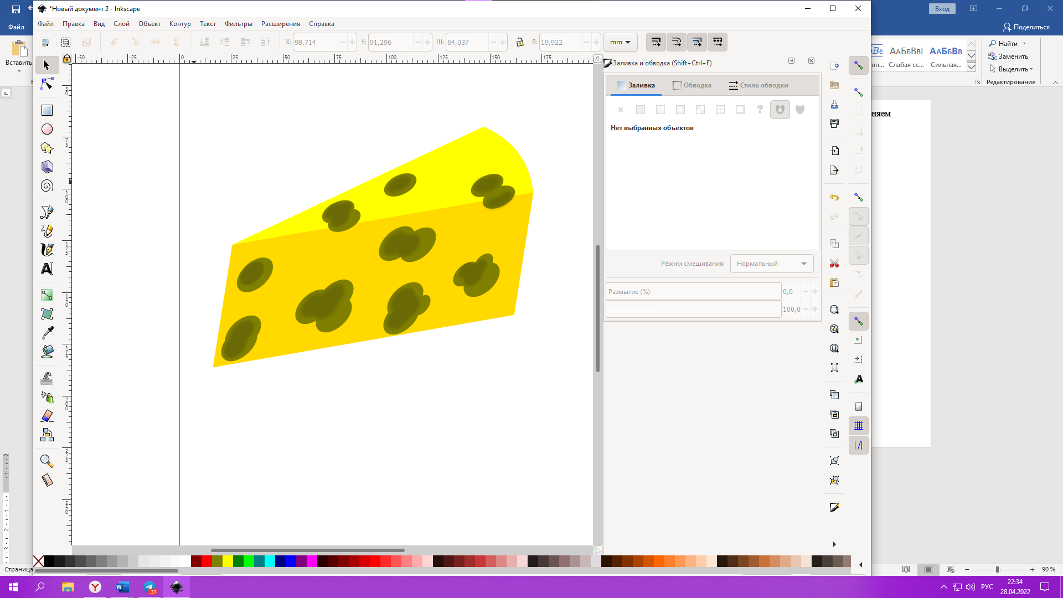The image size is (1063, 598).
Task: Expand Выделить dropdown in Word window
Action: tap(1031, 69)
